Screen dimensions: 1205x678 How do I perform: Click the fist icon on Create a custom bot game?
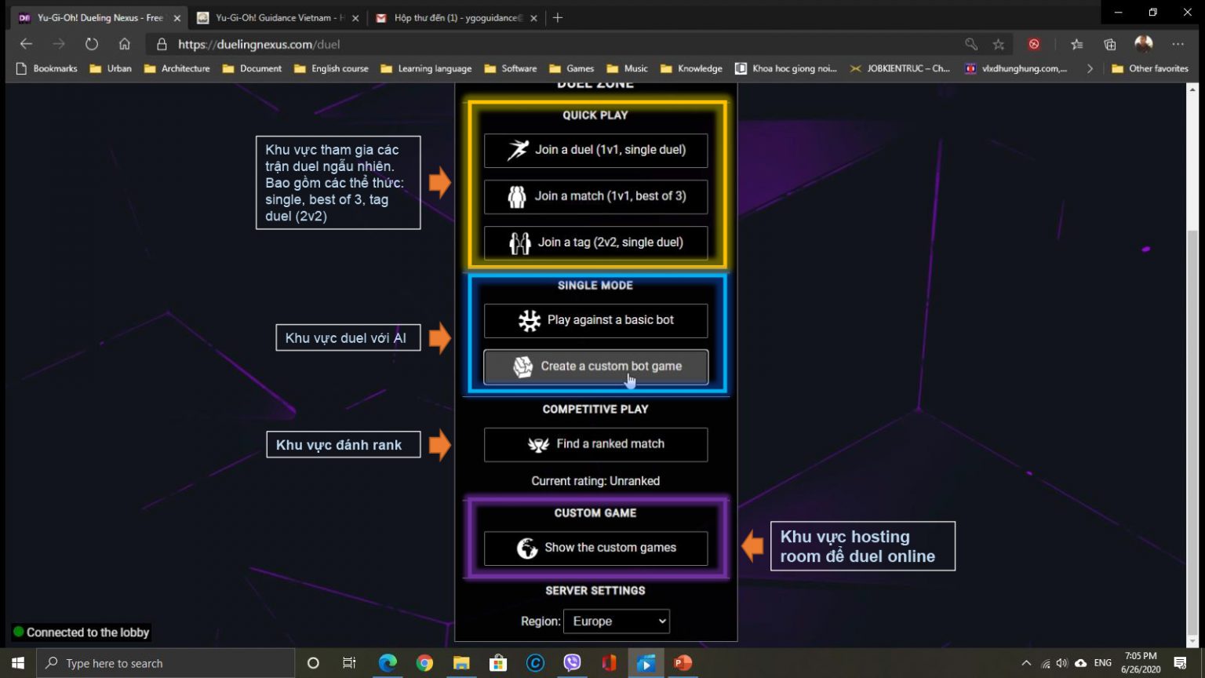(522, 366)
